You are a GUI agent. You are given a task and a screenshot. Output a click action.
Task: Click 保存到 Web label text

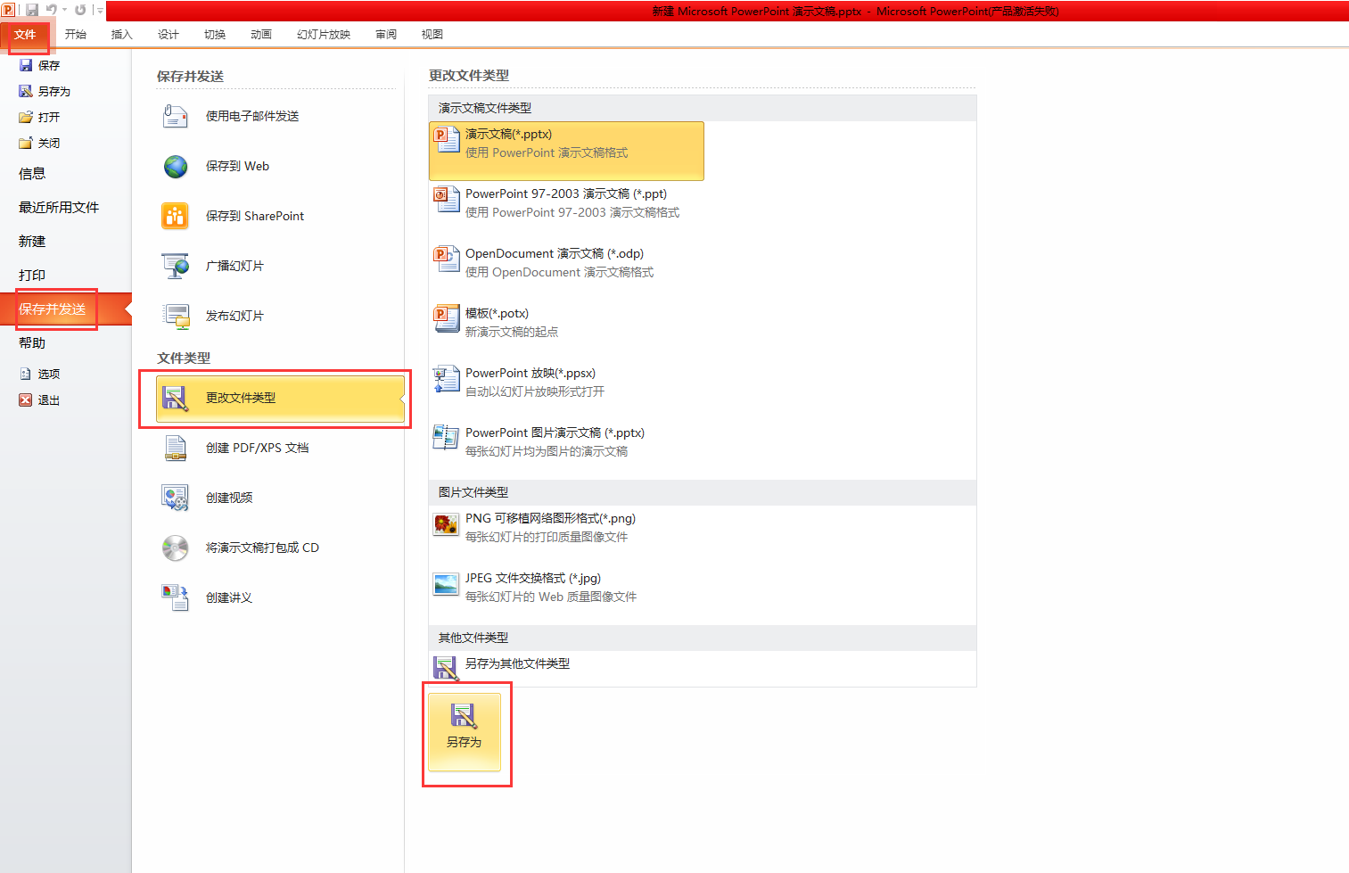click(x=237, y=166)
